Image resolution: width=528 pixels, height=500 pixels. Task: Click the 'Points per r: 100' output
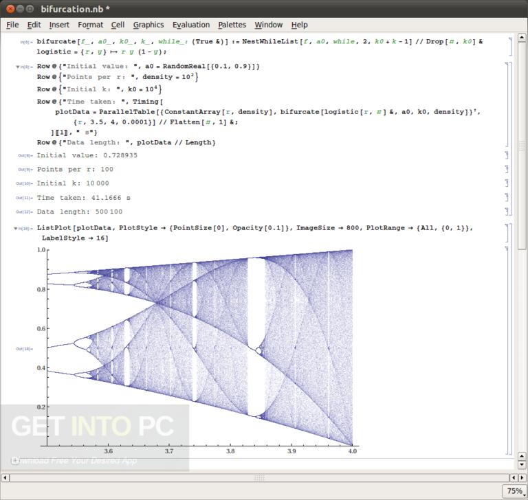click(x=75, y=169)
